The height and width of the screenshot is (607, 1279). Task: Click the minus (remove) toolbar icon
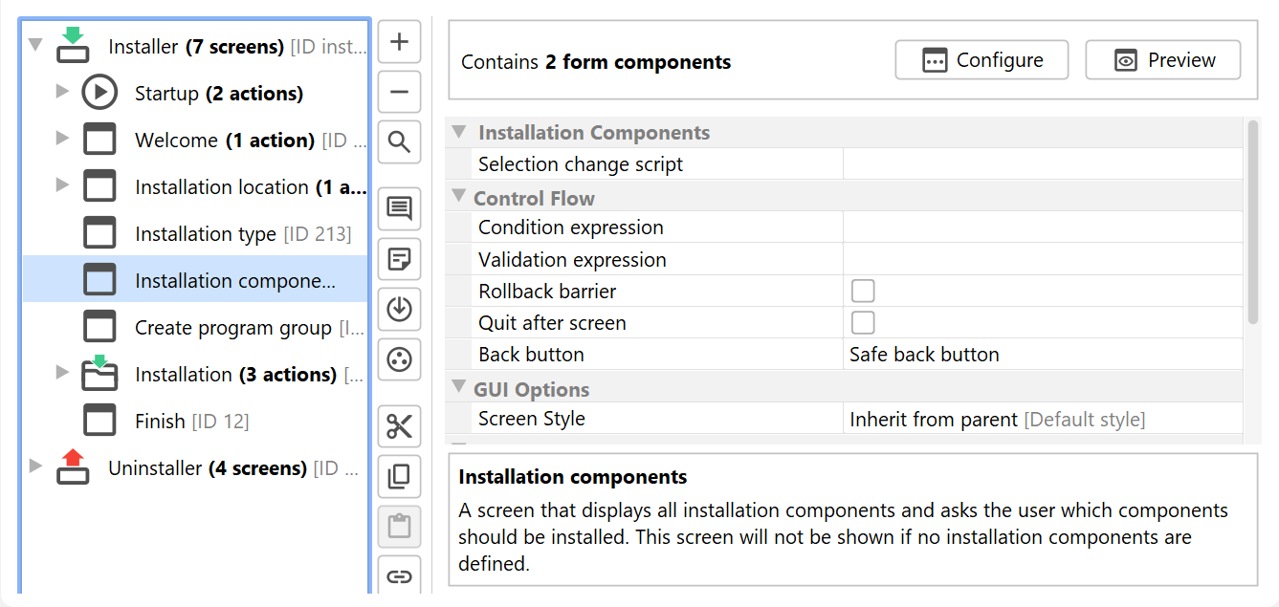400,93
